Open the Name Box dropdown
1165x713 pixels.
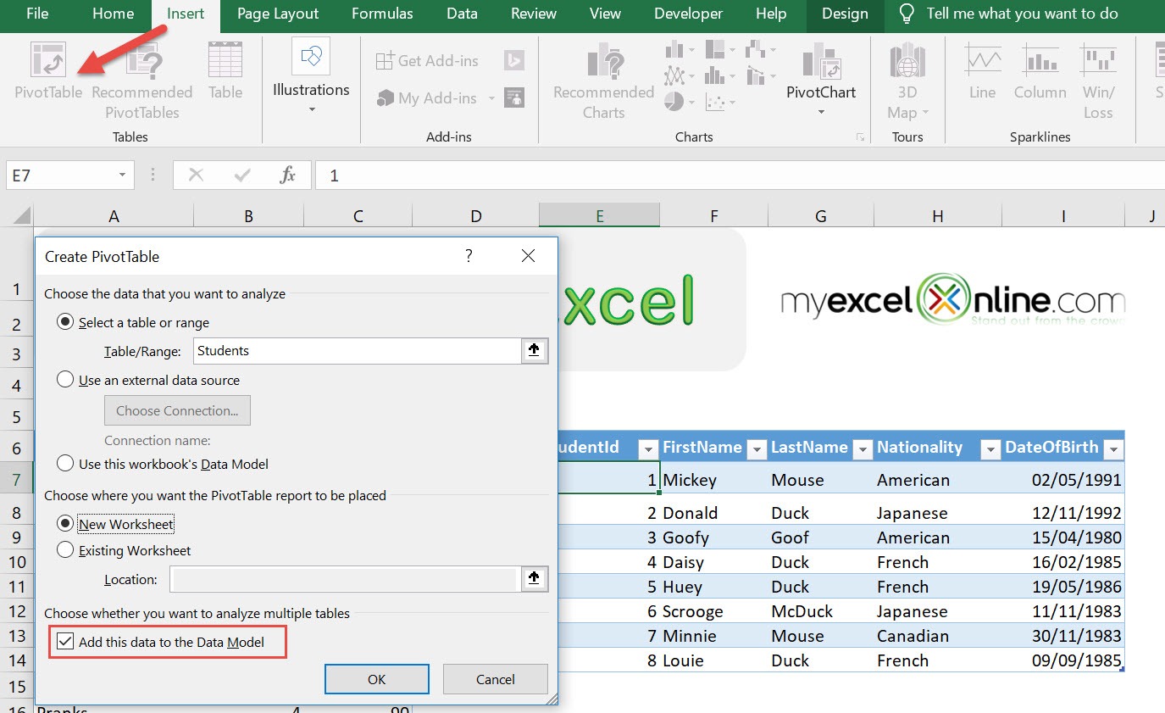pyautogui.click(x=120, y=175)
